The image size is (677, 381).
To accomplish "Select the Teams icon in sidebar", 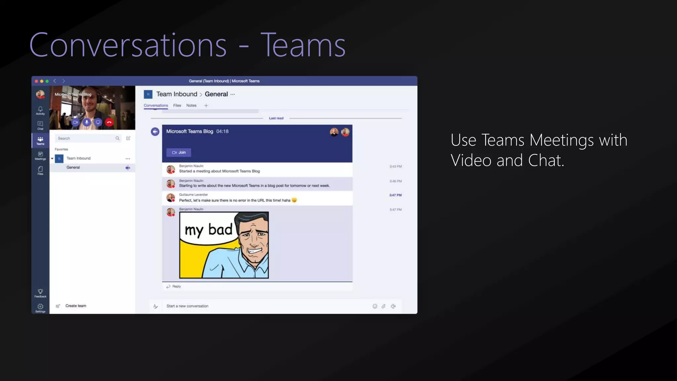I will point(40,141).
